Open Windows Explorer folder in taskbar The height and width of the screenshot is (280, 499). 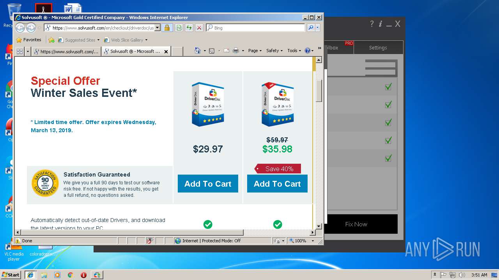(44, 275)
